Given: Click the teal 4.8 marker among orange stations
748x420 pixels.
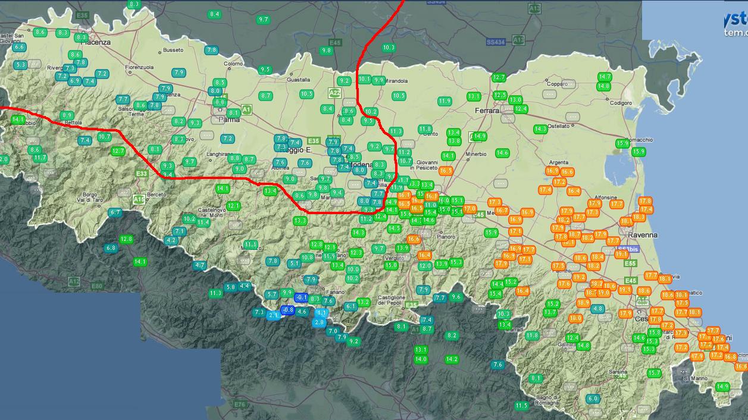Looking at the screenshot, I should click(598, 309).
